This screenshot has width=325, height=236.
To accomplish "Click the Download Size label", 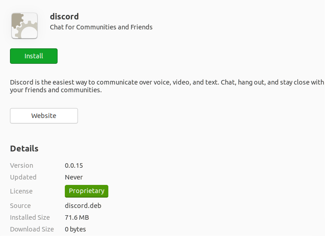I will click(x=32, y=229).
